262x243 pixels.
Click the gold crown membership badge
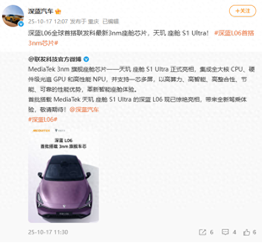(x=58, y=11)
